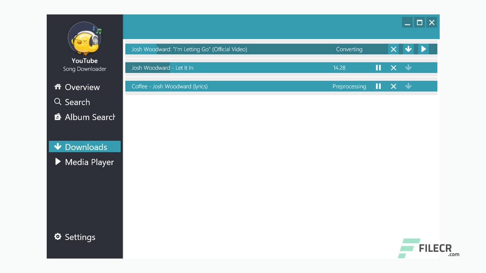Screen dimensions: 486x273
Task: Select the Media Player triangle icon
Action: 58,162
